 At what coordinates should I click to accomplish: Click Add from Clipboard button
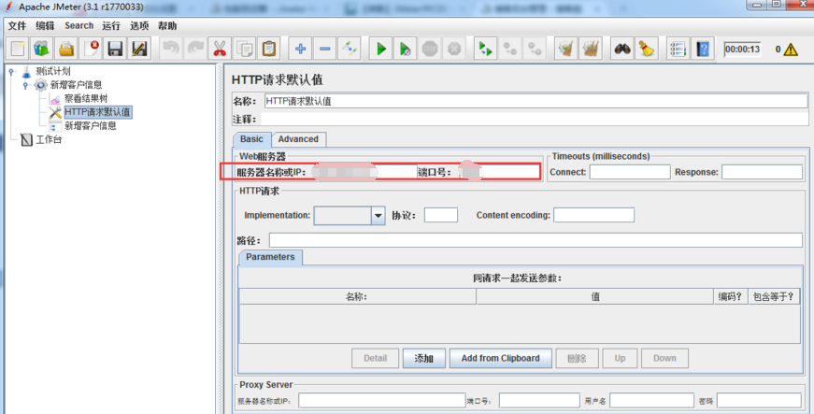tap(500, 358)
